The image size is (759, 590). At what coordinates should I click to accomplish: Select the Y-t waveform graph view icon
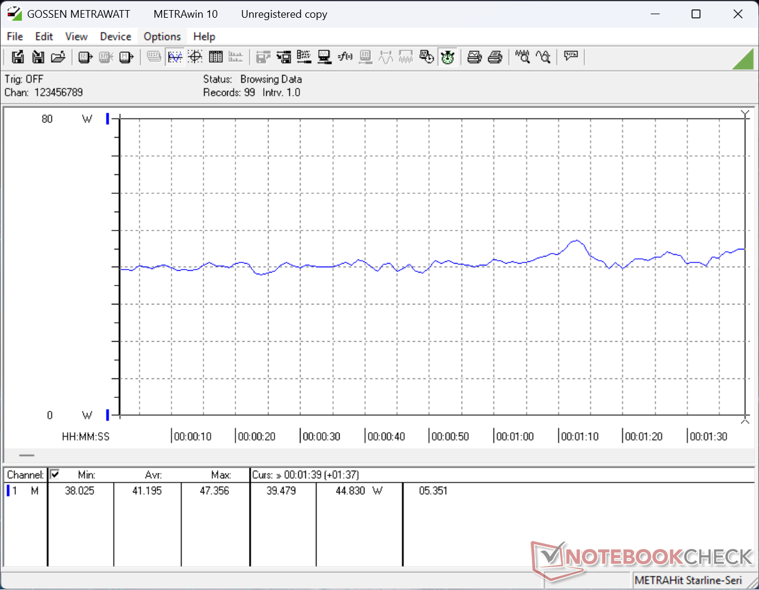(x=175, y=57)
